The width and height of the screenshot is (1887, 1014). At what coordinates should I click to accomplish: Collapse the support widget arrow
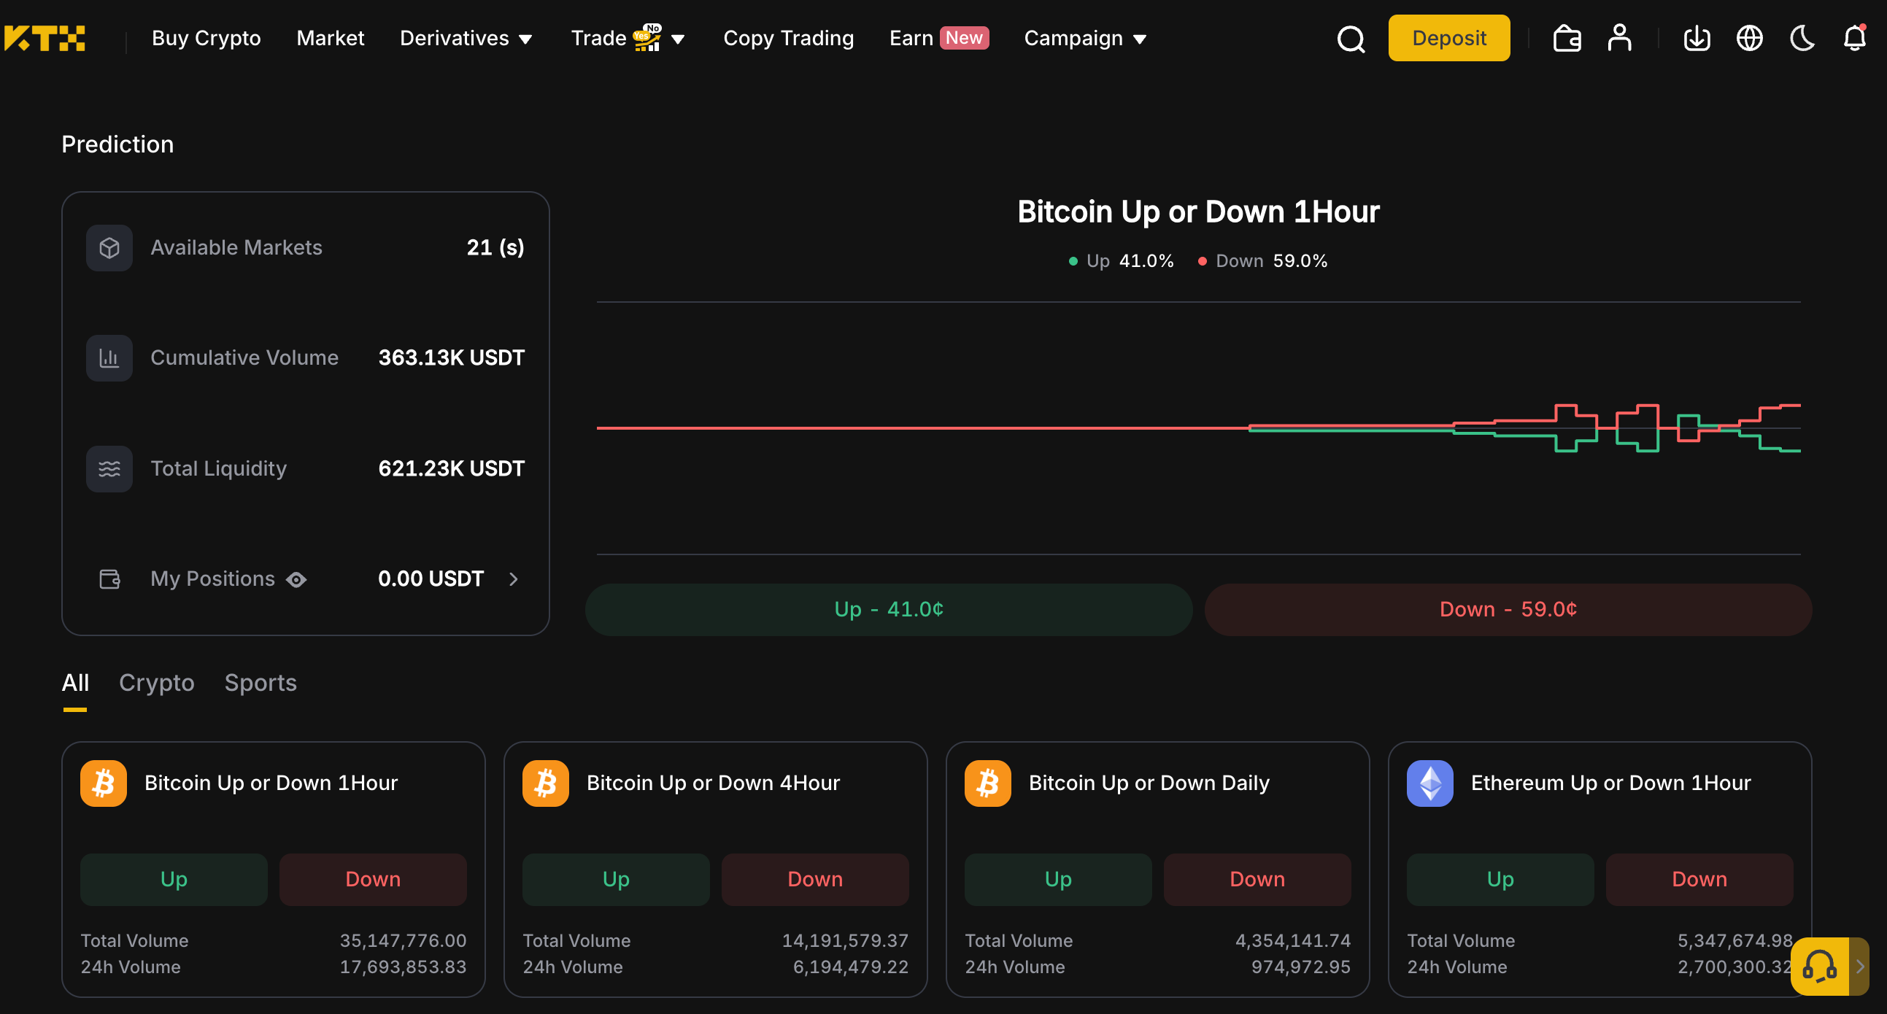coord(1860,967)
